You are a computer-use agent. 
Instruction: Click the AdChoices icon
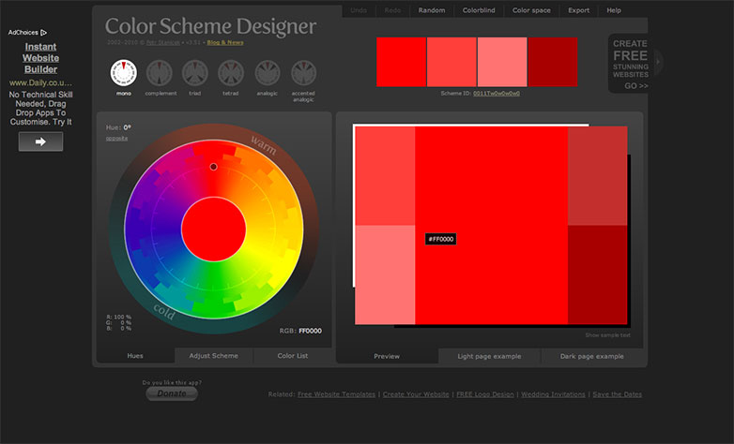coord(43,32)
